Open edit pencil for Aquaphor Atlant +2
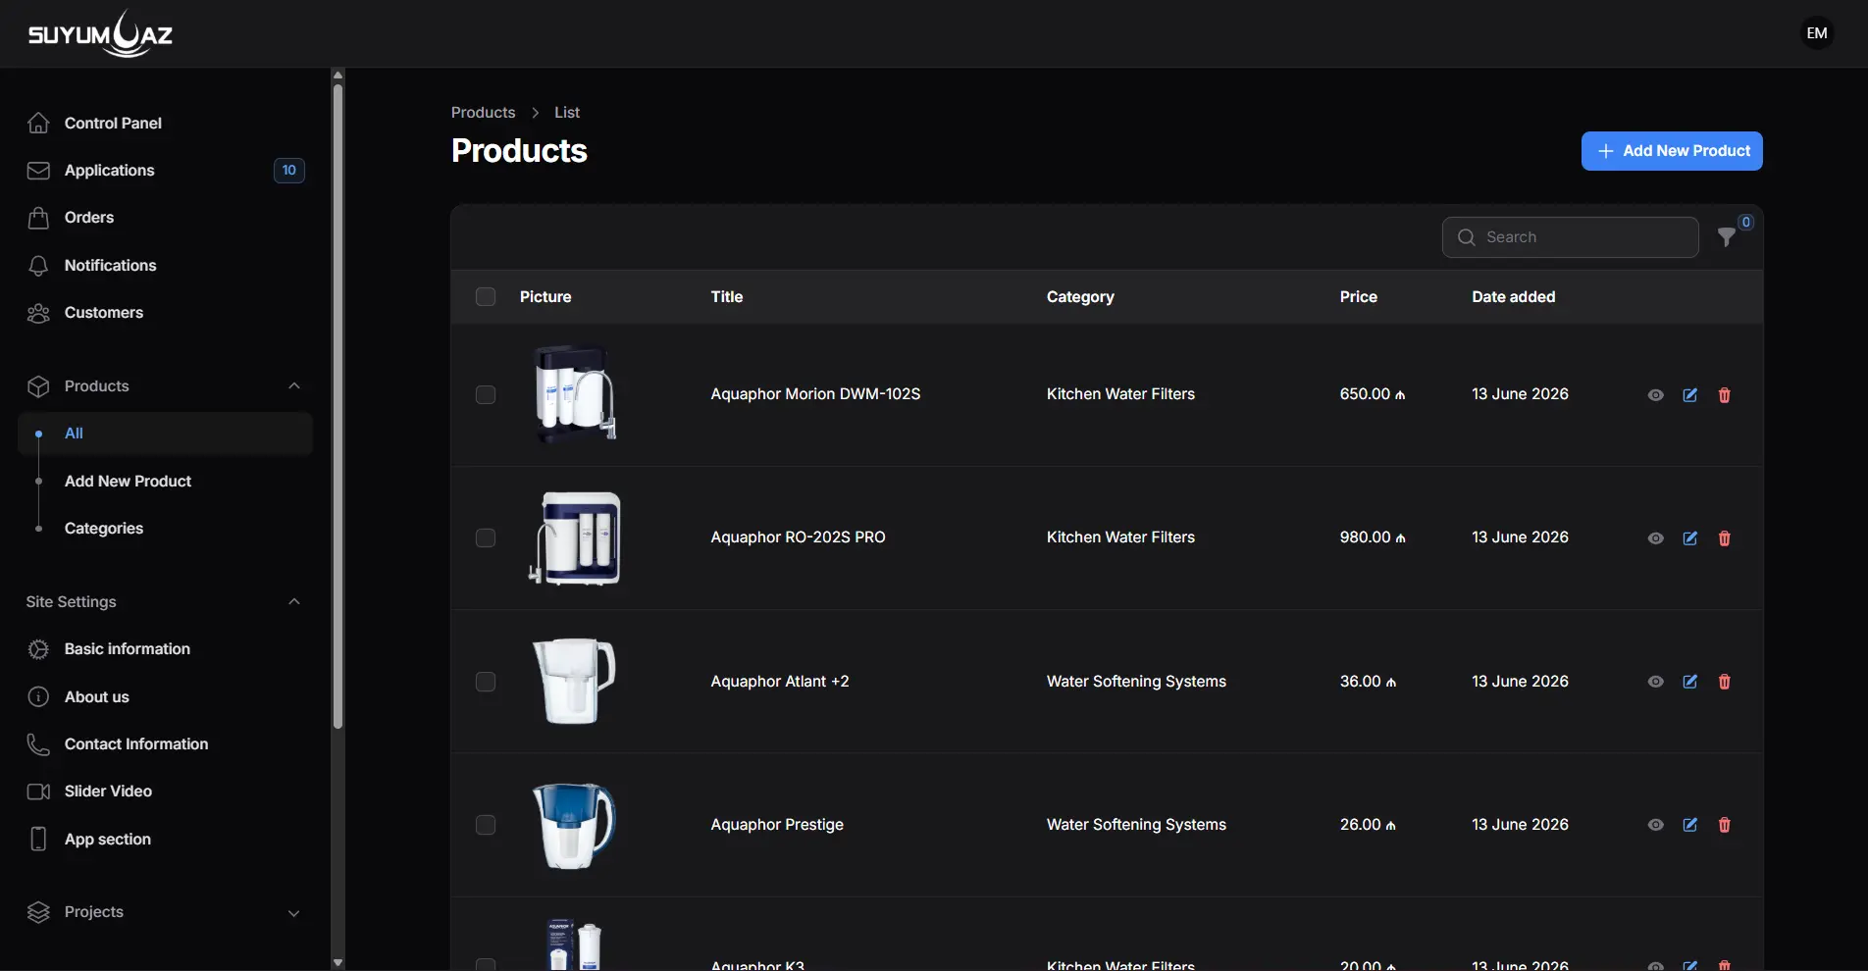This screenshot has height=971, width=1868. 1689,682
